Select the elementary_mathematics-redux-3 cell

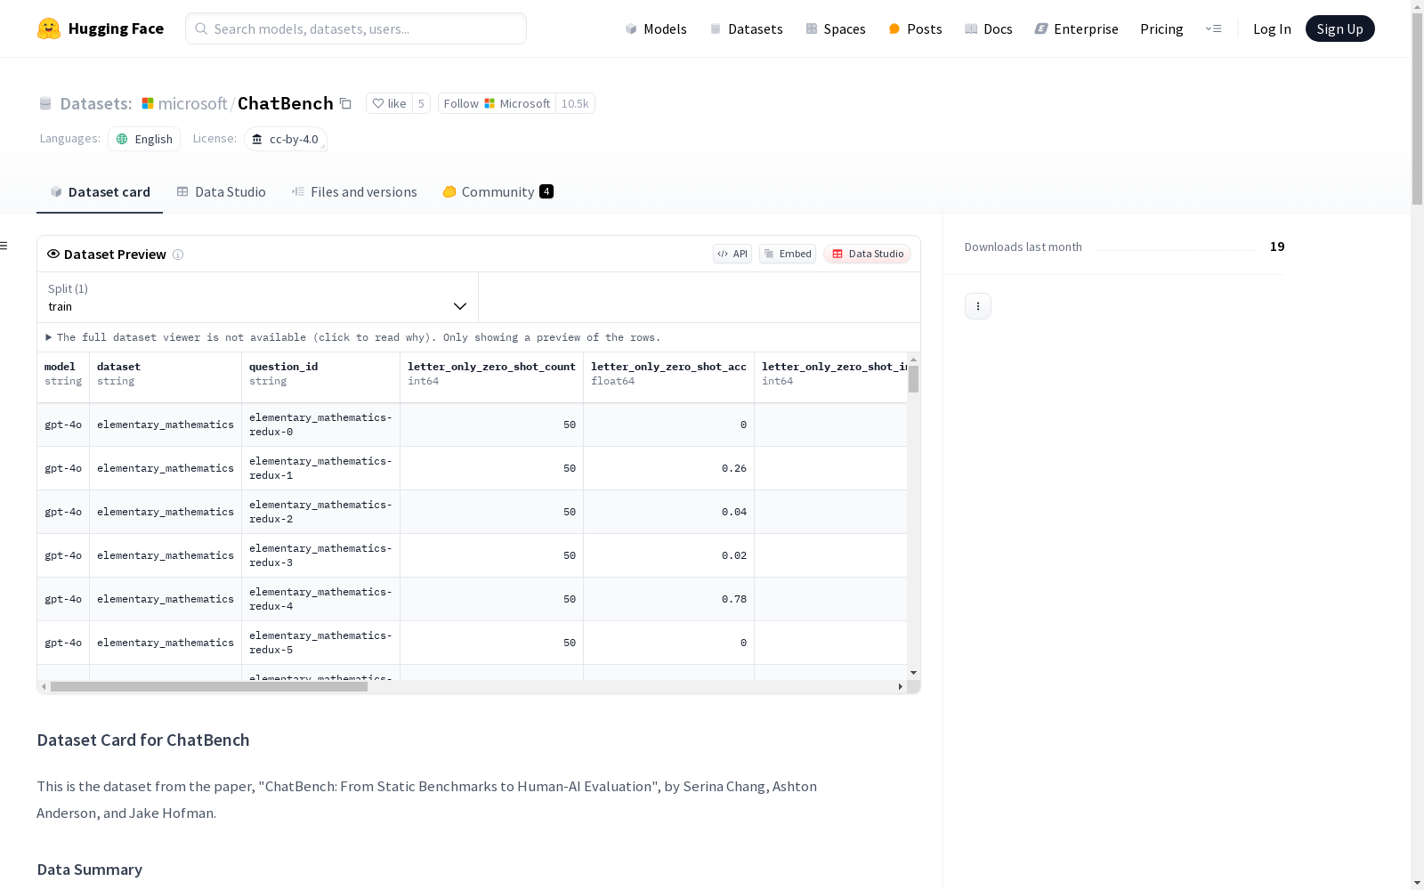pyautogui.click(x=320, y=555)
